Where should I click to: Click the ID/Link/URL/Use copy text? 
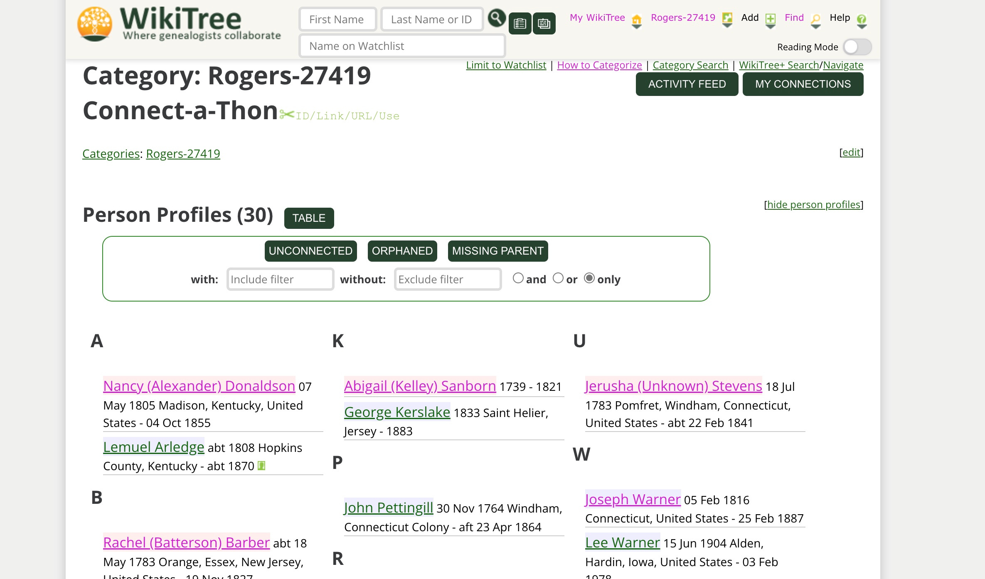point(347,116)
